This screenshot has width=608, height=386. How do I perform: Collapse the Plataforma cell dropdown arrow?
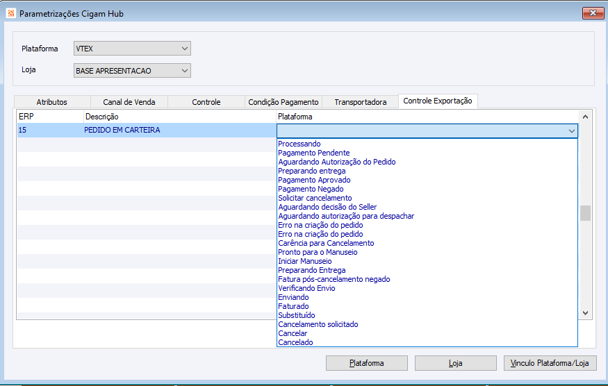[572, 131]
